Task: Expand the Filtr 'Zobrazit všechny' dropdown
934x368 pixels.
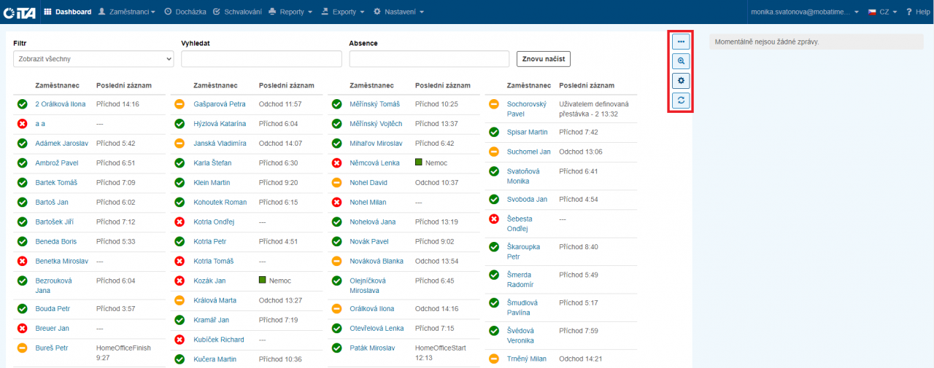Action: click(93, 59)
